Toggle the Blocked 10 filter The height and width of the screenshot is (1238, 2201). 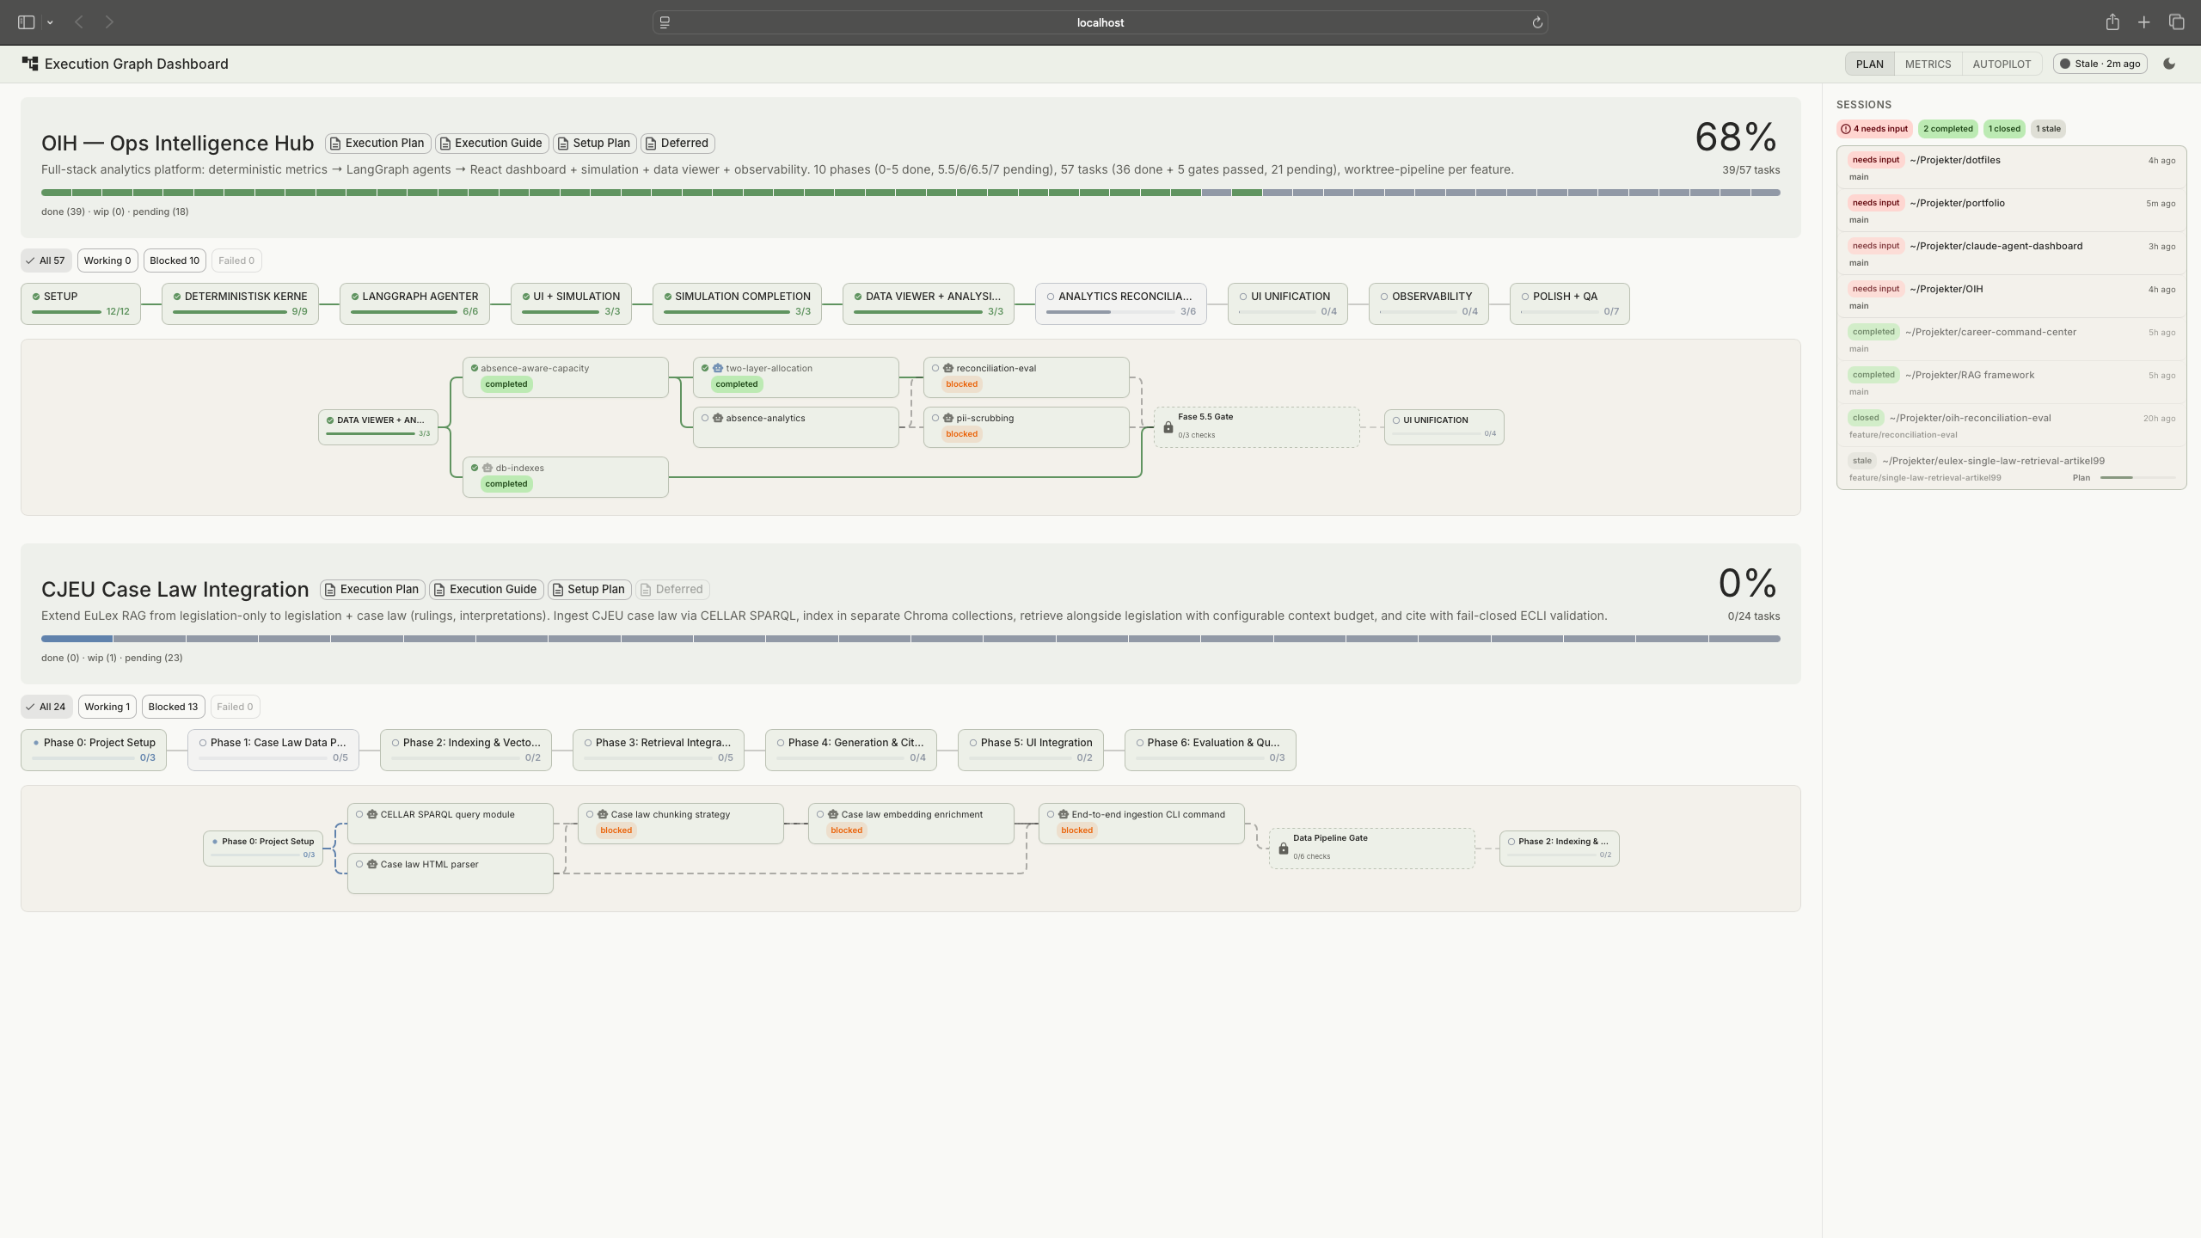pos(175,260)
